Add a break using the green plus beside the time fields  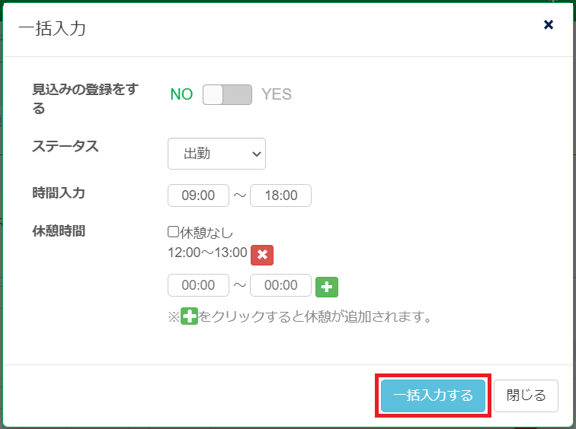tap(327, 287)
